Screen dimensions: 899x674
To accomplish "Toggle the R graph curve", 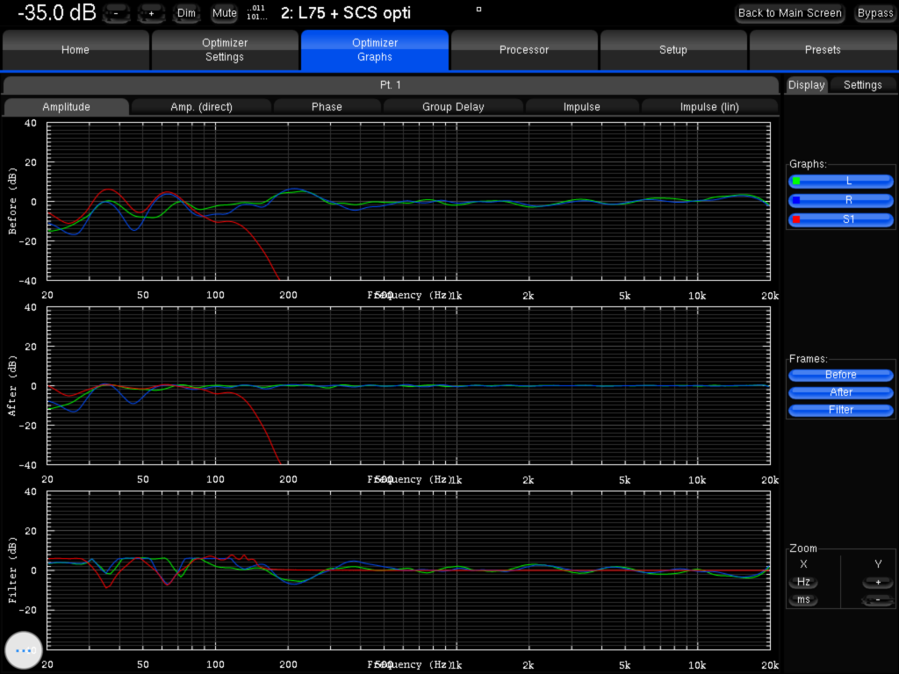I will click(x=840, y=200).
